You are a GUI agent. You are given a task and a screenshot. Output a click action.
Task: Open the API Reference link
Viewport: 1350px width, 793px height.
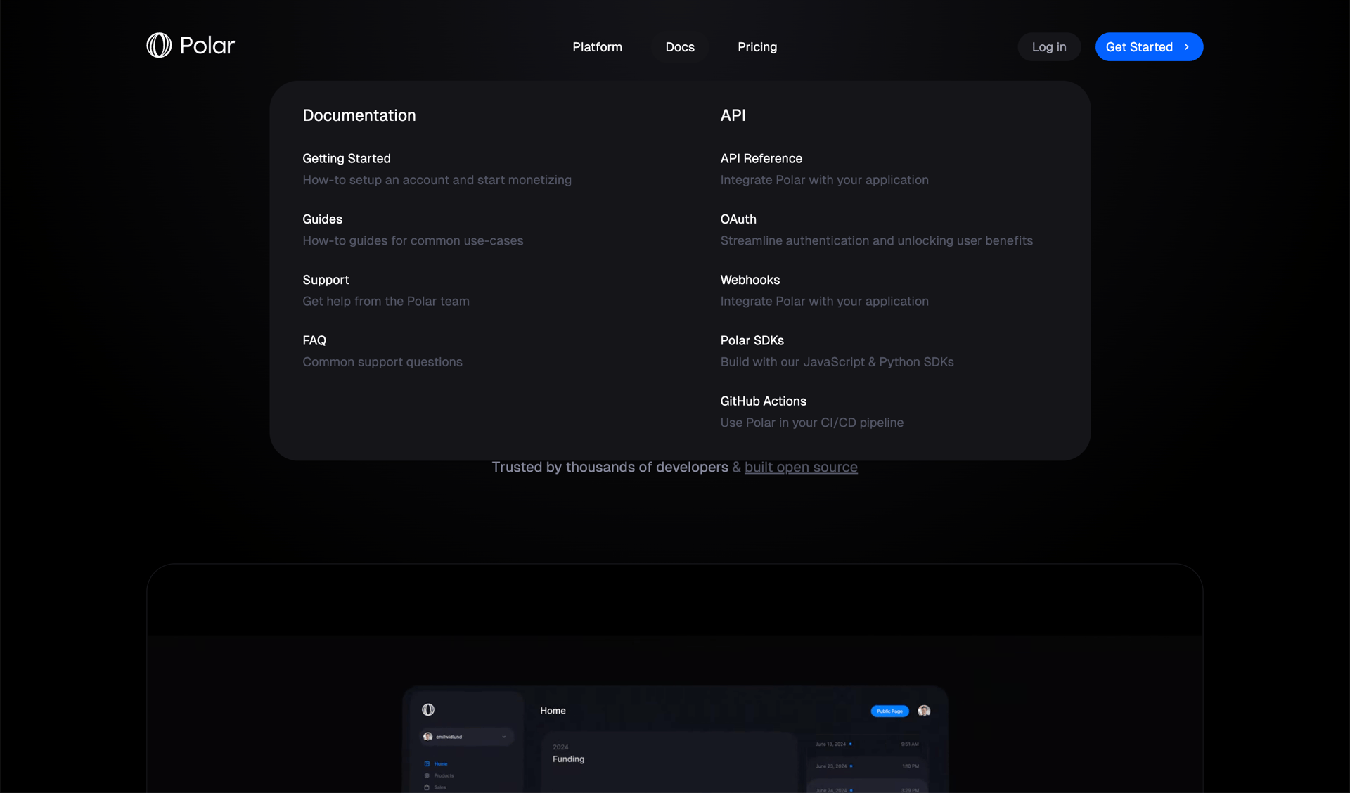tap(761, 158)
